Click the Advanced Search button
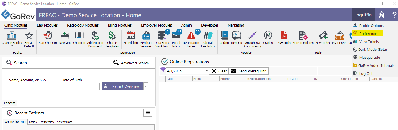The image size is (398, 130). (x=131, y=63)
